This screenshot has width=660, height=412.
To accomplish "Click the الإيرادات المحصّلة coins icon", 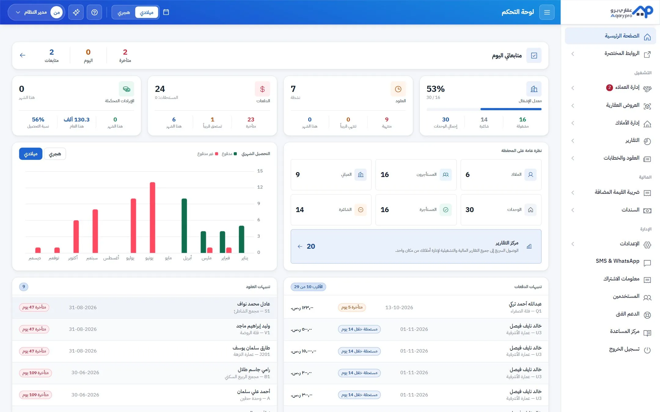I will point(127,89).
